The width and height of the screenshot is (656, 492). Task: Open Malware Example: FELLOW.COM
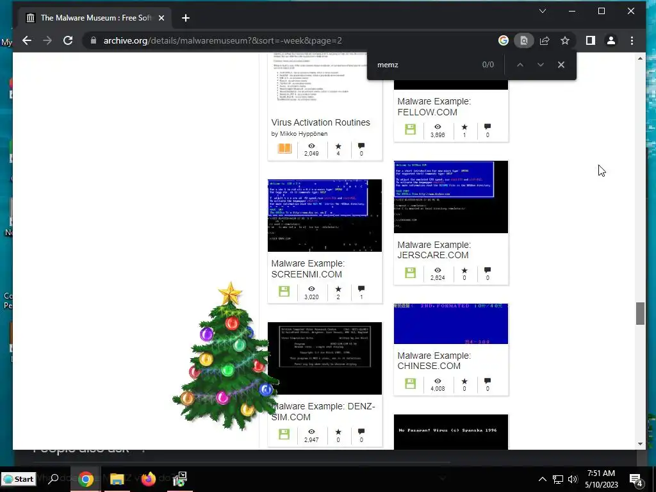click(434, 107)
